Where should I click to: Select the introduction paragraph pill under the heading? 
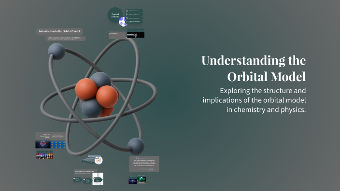[x=66, y=38]
